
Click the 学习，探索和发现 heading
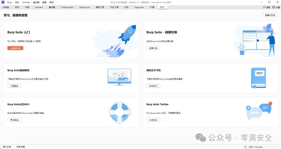(16, 15)
